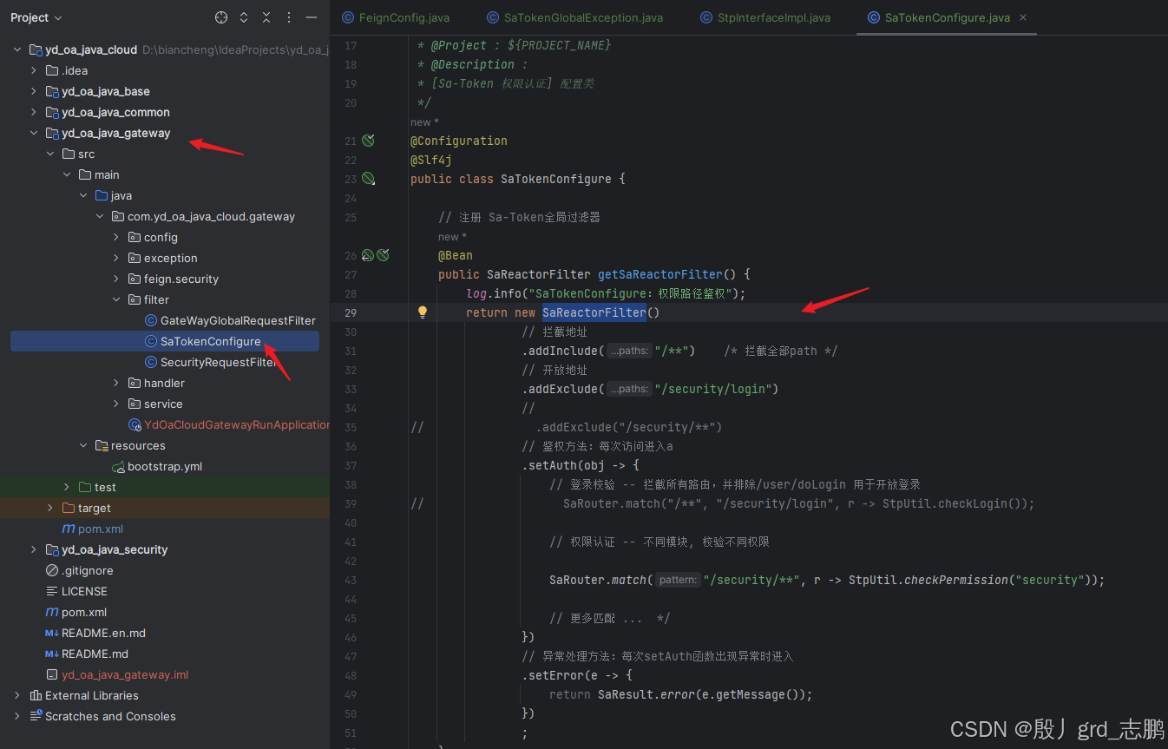Hide the Project tool window
This screenshot has height=749, width=1168.
(x=312, y=17)
